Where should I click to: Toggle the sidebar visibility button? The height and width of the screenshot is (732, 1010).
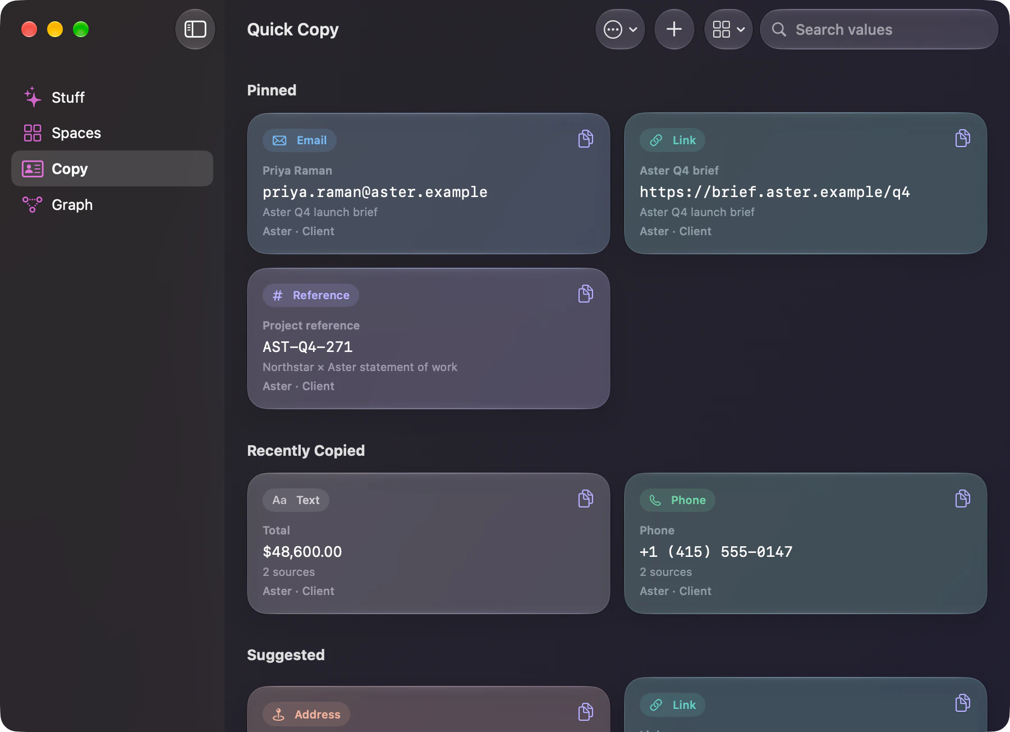[x=195, y=29]
